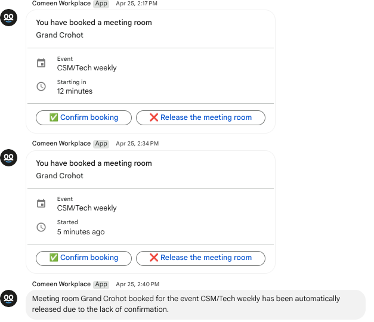Image resolution: width=374 pixels, height=322 pixels.
Task: Click the Grand Crohot room name in the second card
Action: [x=60, y=176]
